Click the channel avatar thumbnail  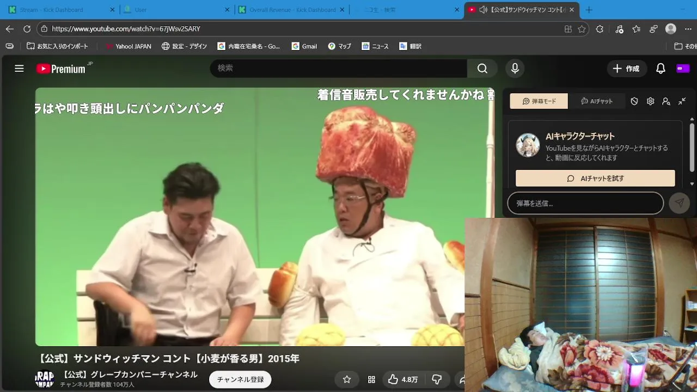click(x=45, y=379)
